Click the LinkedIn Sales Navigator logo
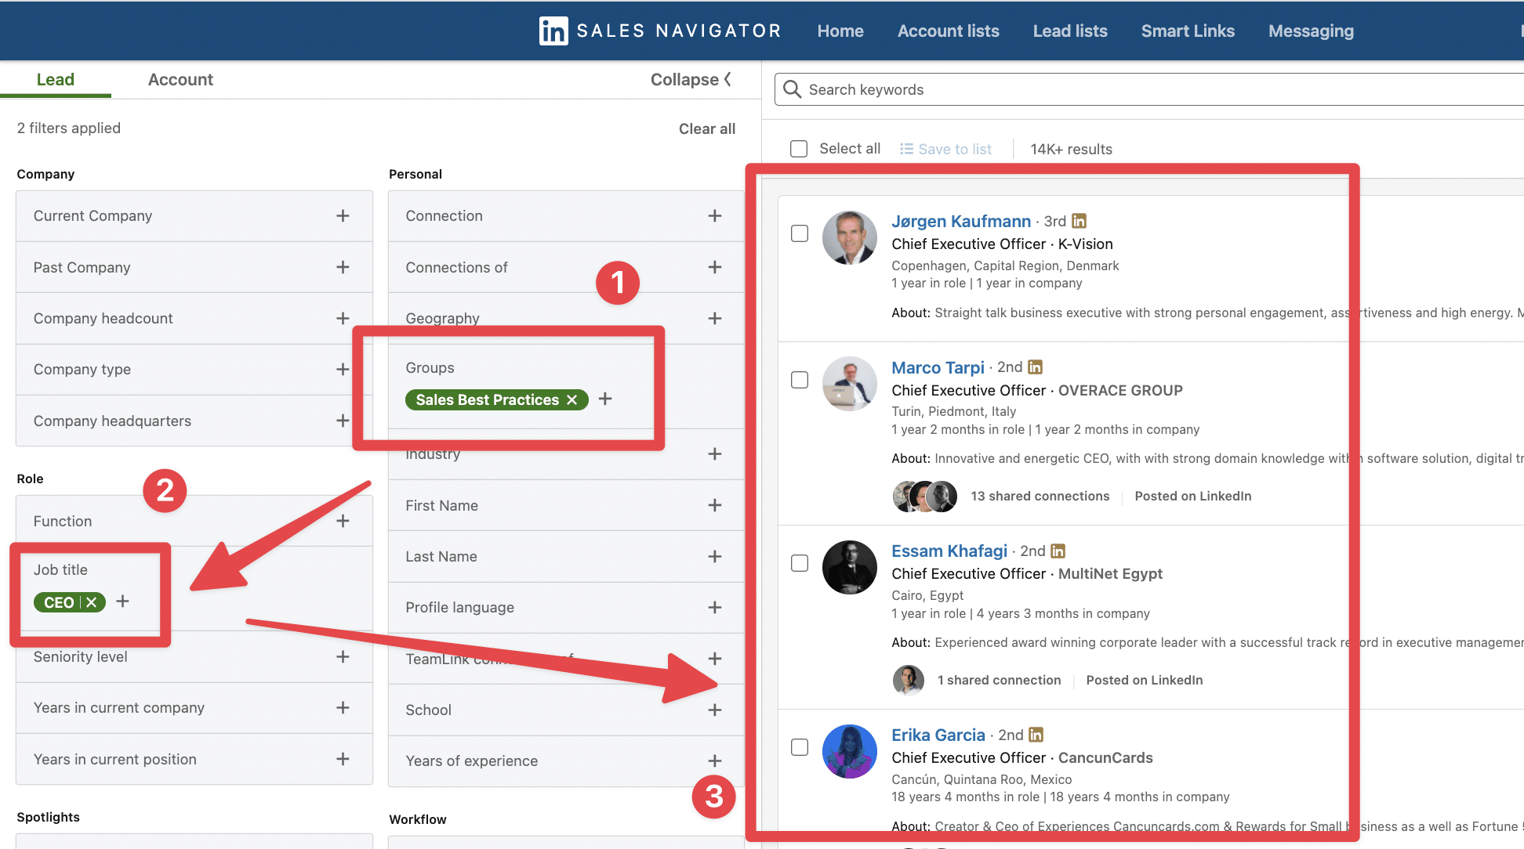This screenshot has width=1524, height=849. pos(660,31)
